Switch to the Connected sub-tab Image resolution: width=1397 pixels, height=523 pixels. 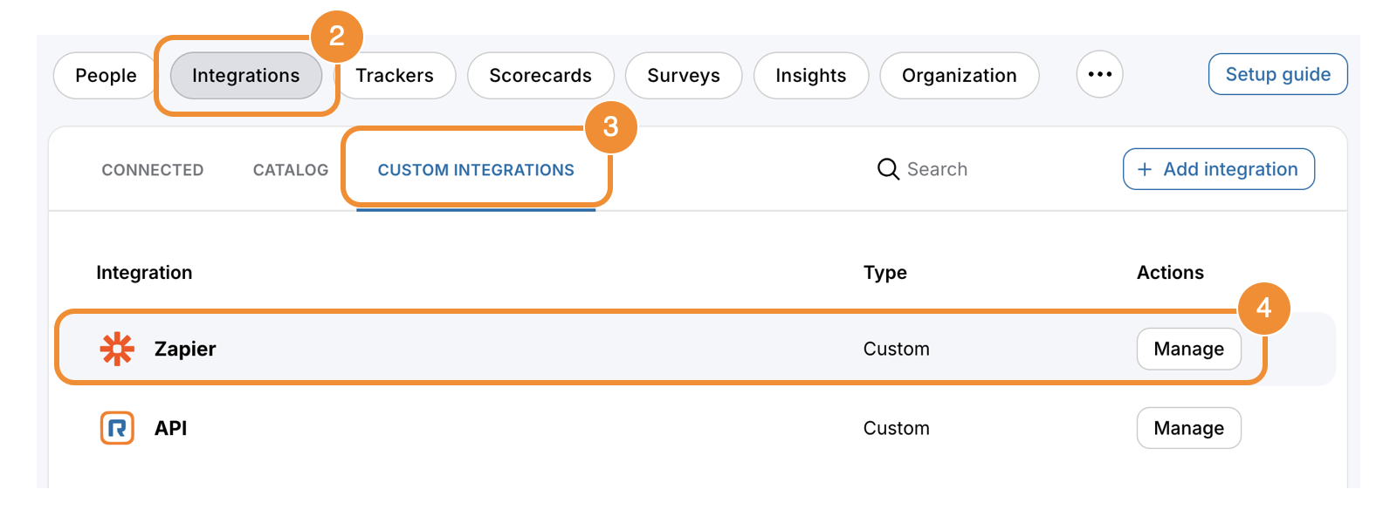click(x=153, y=170)
